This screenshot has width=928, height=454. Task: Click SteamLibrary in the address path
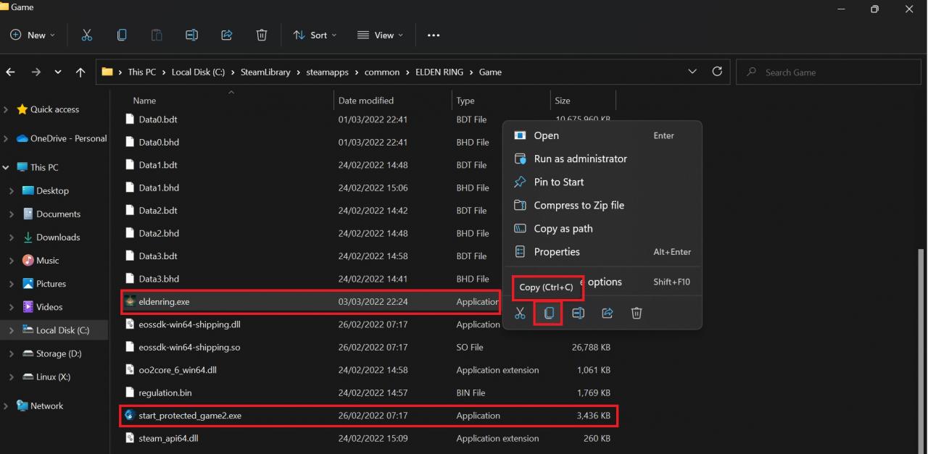point(266,72)
